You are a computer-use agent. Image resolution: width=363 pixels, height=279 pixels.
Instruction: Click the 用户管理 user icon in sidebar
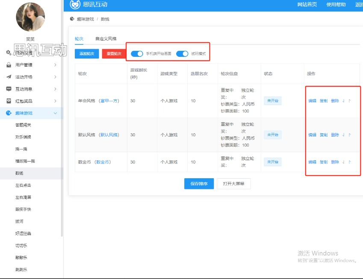pos(9,65)
